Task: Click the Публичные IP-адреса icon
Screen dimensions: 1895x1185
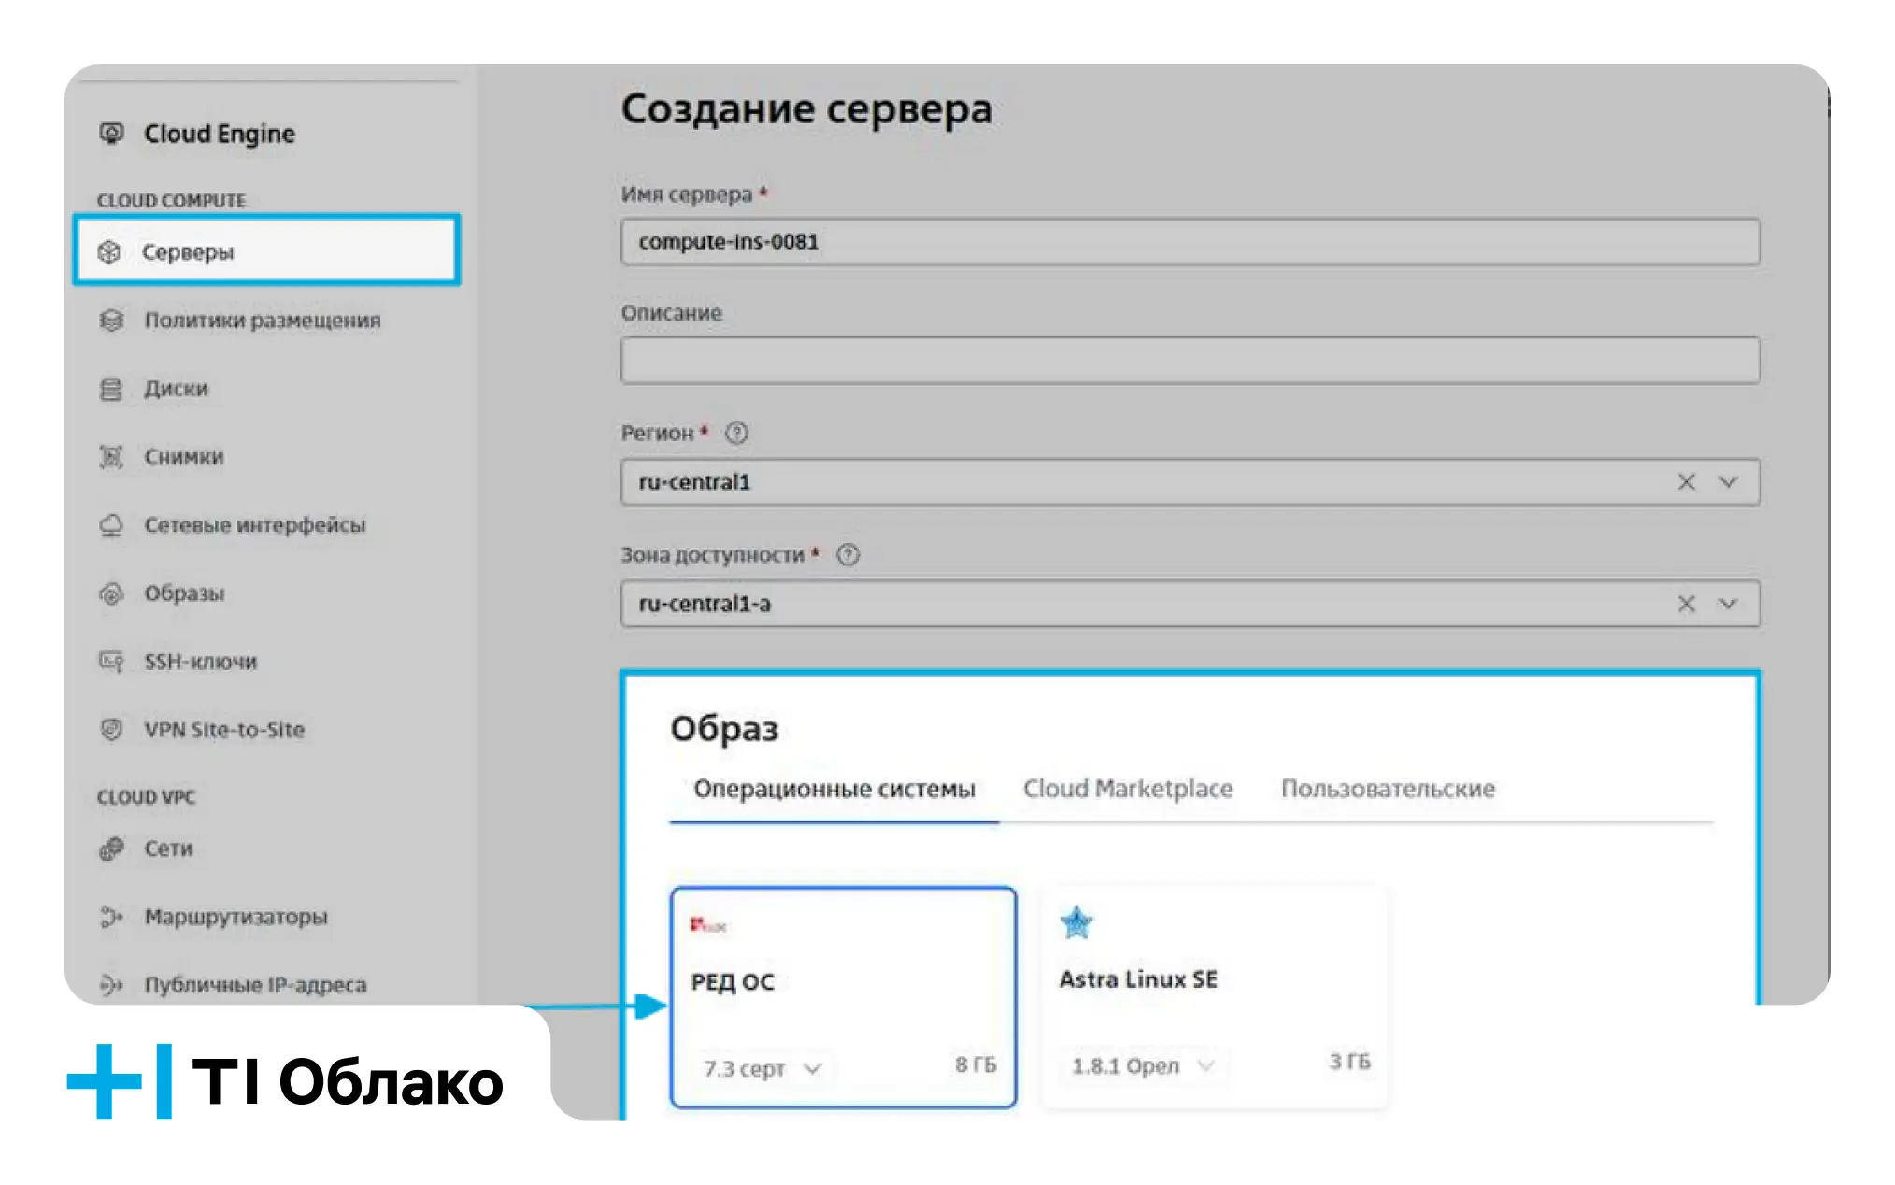Action: [111, 985]
